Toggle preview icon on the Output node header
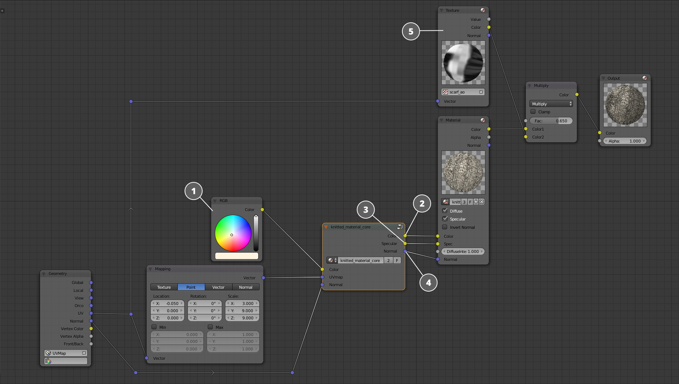The width and height of the screenshot is (679, 384). [x=644, y=78]
